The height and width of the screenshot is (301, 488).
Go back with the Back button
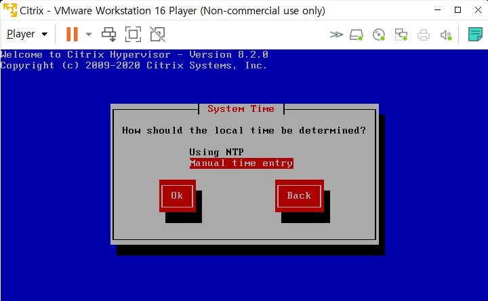[299, 196]
